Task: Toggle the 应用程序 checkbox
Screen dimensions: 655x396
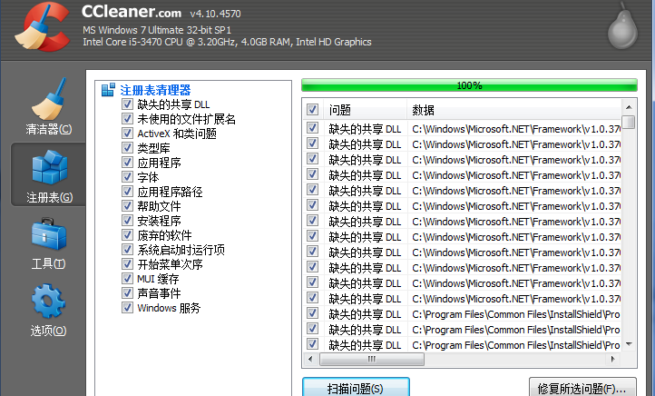Action: point(127,163)
